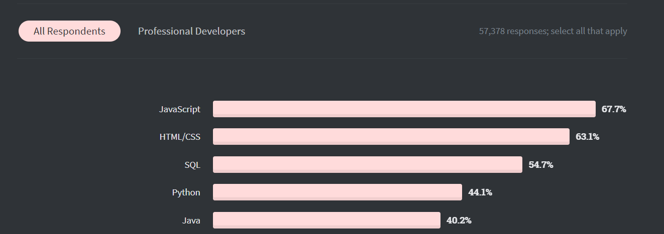The image size is (664, 234).
Task: Click the 57,378 responses count
Action: tap(513, 31)
